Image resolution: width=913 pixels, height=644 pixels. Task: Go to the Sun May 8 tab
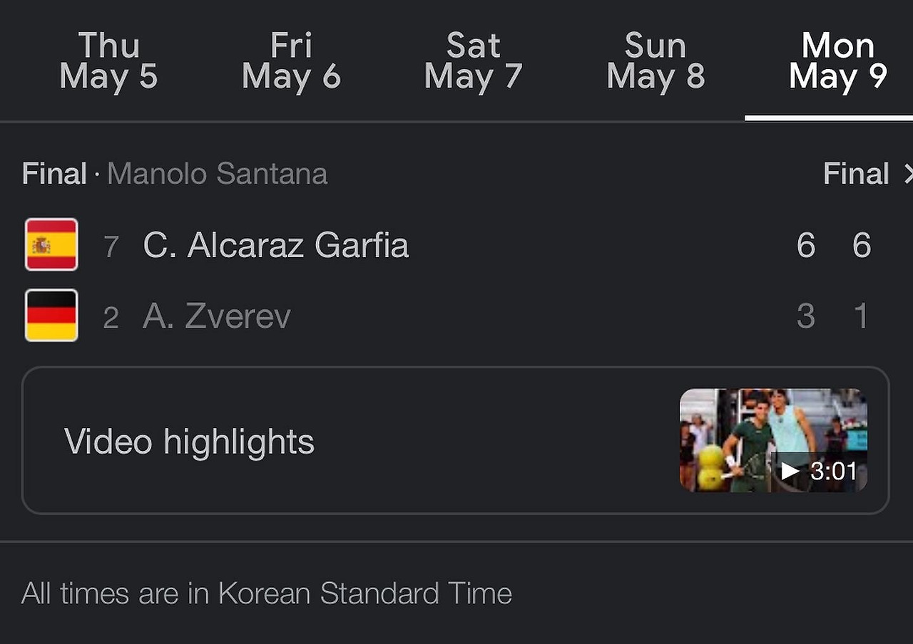656,61
